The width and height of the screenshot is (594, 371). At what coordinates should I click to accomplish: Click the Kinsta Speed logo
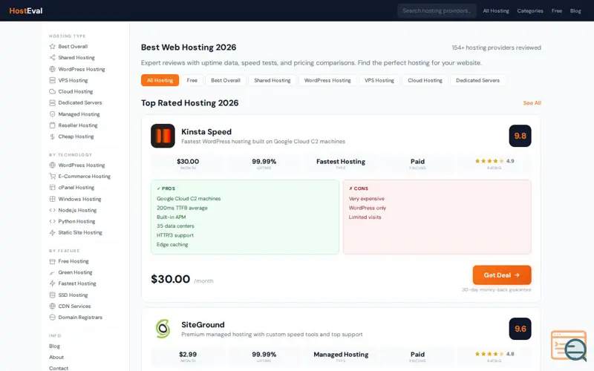(x=163, y=136)
